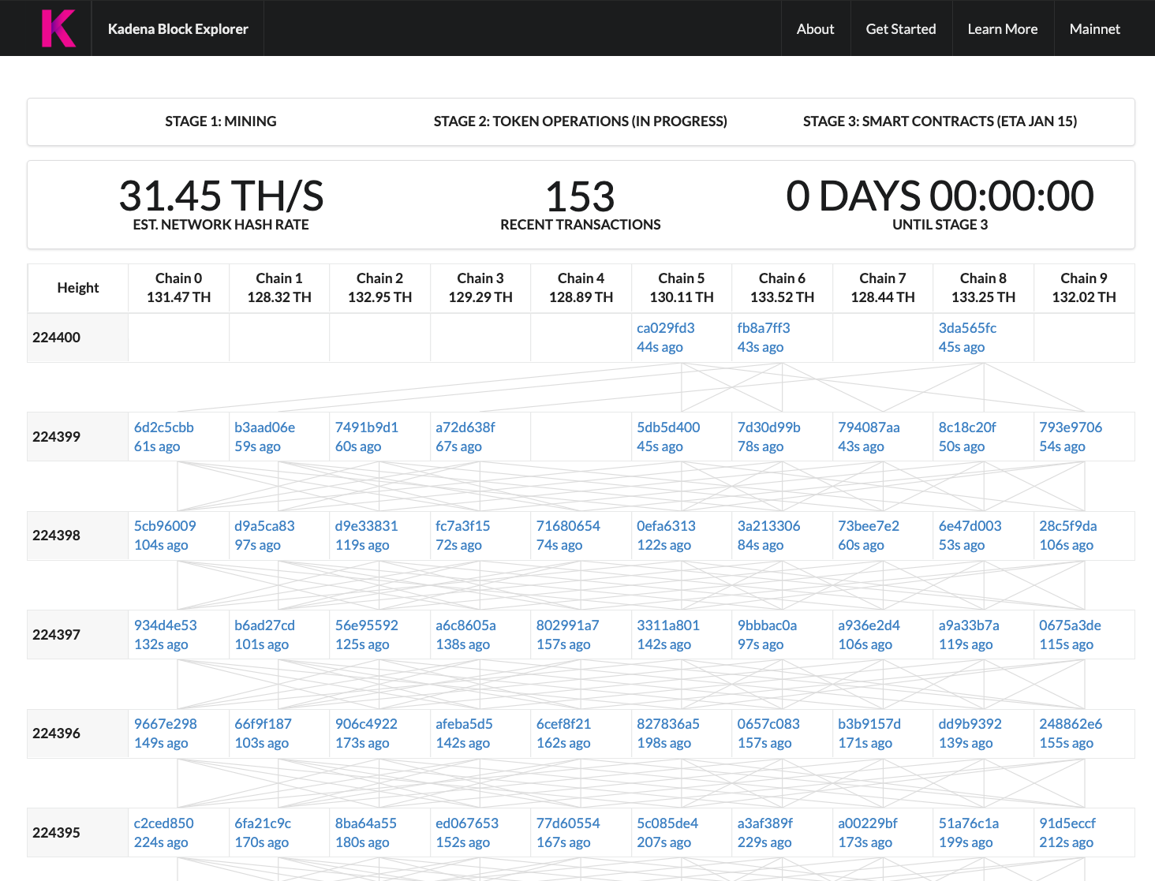The image size is (1155, 881).
Task: Open block 3da565fc on Chain 8
Action: click(x=967, y=328)
